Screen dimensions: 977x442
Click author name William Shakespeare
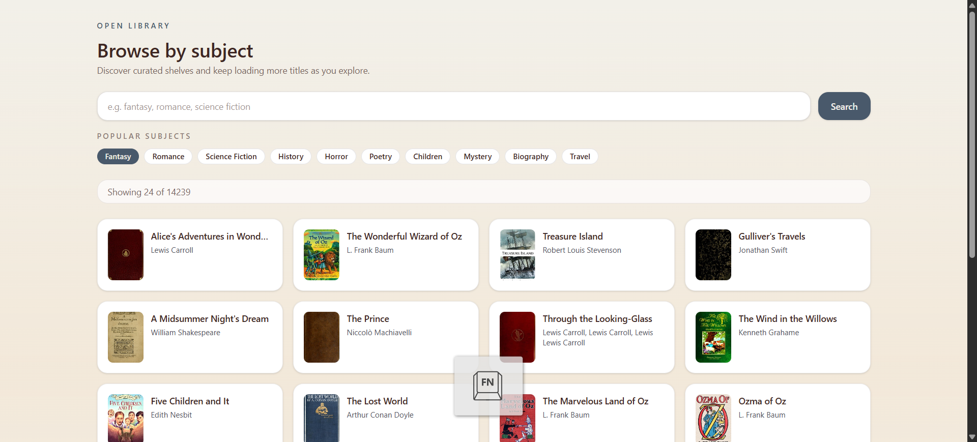click(x=186, y=333)
